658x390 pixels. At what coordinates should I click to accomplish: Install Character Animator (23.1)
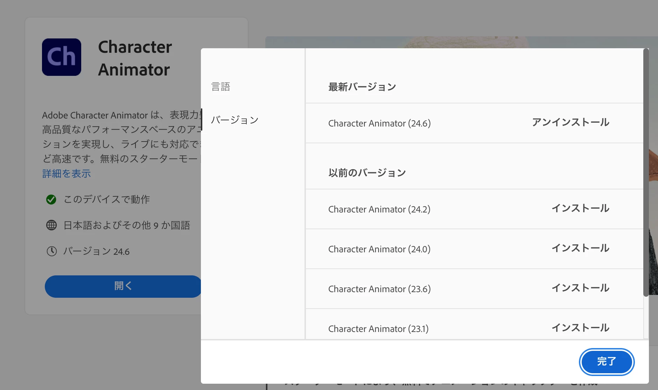(580, 328)
